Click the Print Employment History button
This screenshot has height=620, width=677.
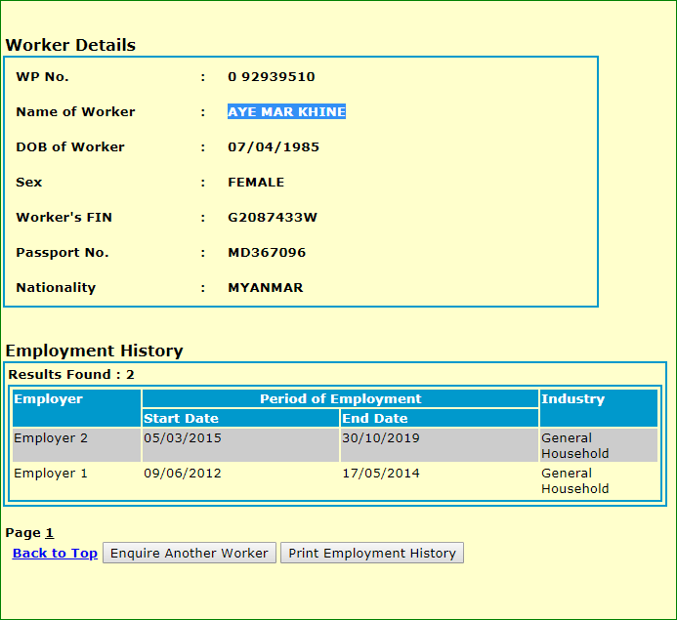click(372, 553)
